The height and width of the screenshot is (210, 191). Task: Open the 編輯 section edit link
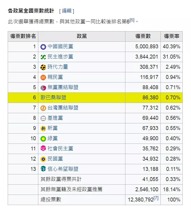coord(67,11)
